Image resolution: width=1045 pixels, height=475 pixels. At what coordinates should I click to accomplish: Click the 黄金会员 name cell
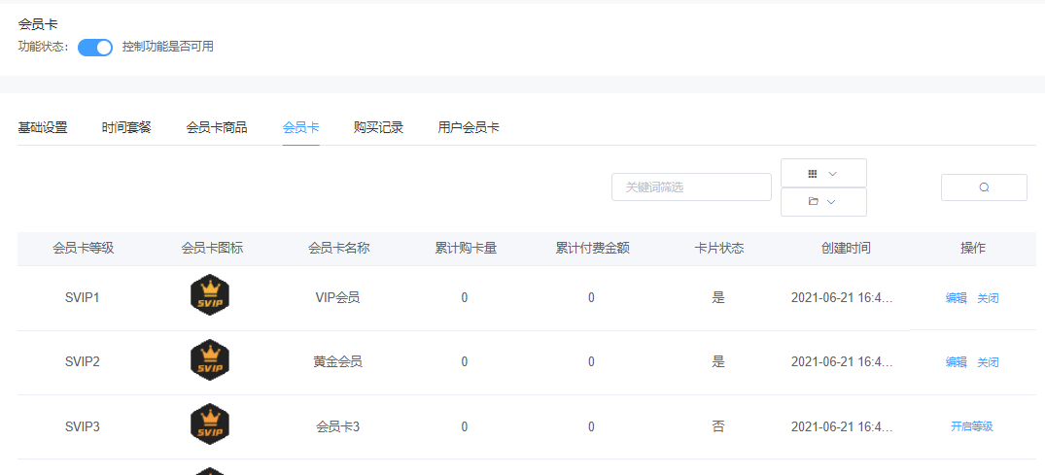coord(338,361)
